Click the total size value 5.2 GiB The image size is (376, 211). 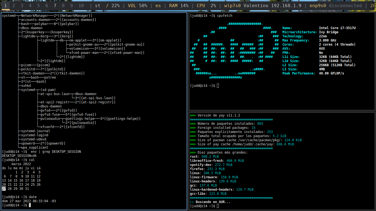(279, 136)
